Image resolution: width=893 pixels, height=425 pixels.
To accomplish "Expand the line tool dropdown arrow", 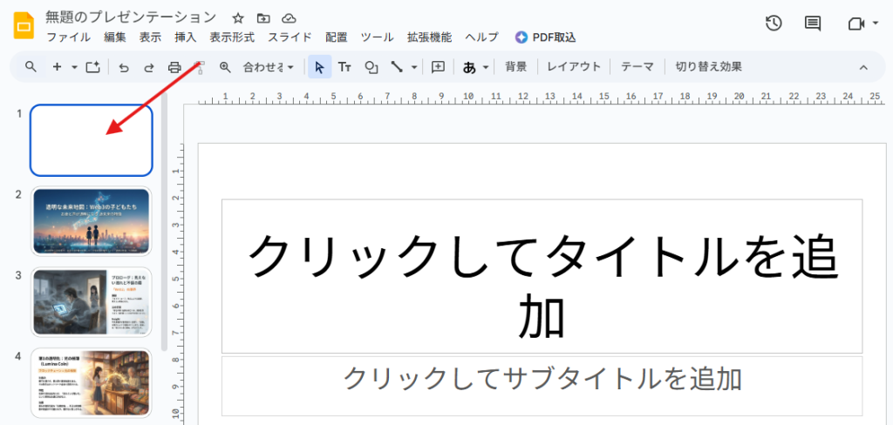I will click(414, 67).
